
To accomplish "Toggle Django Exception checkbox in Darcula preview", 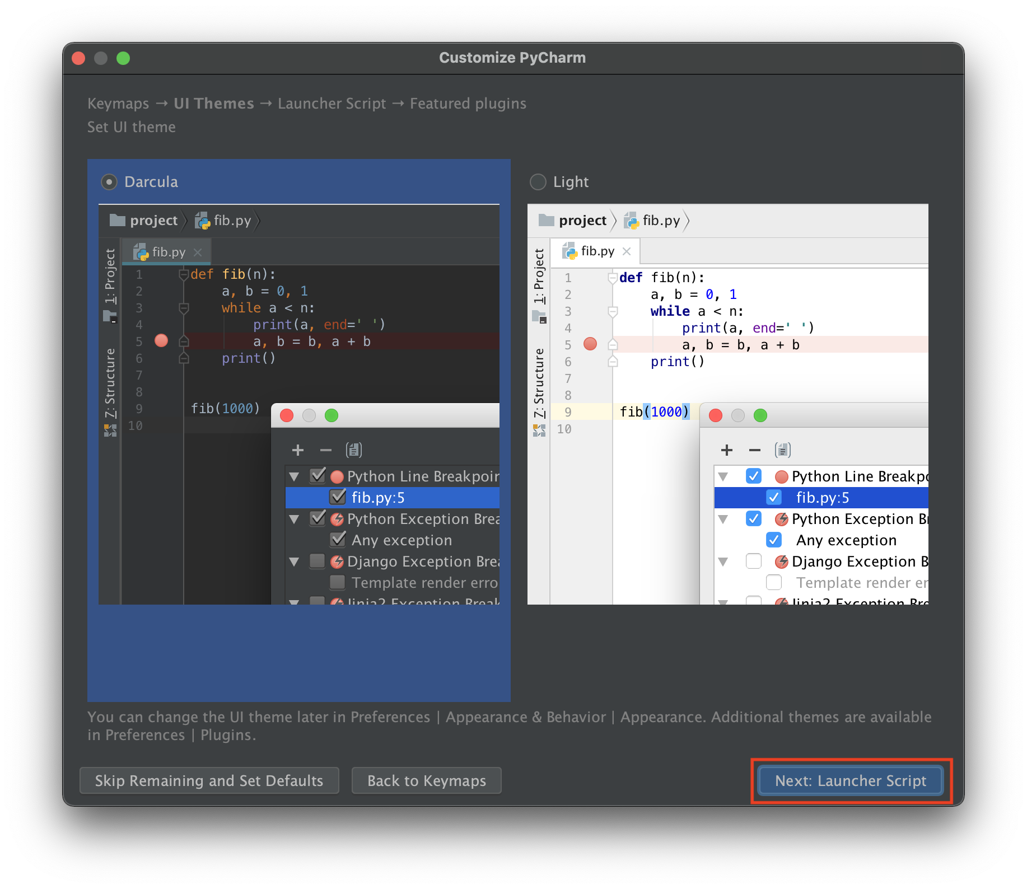I will 318,561.
